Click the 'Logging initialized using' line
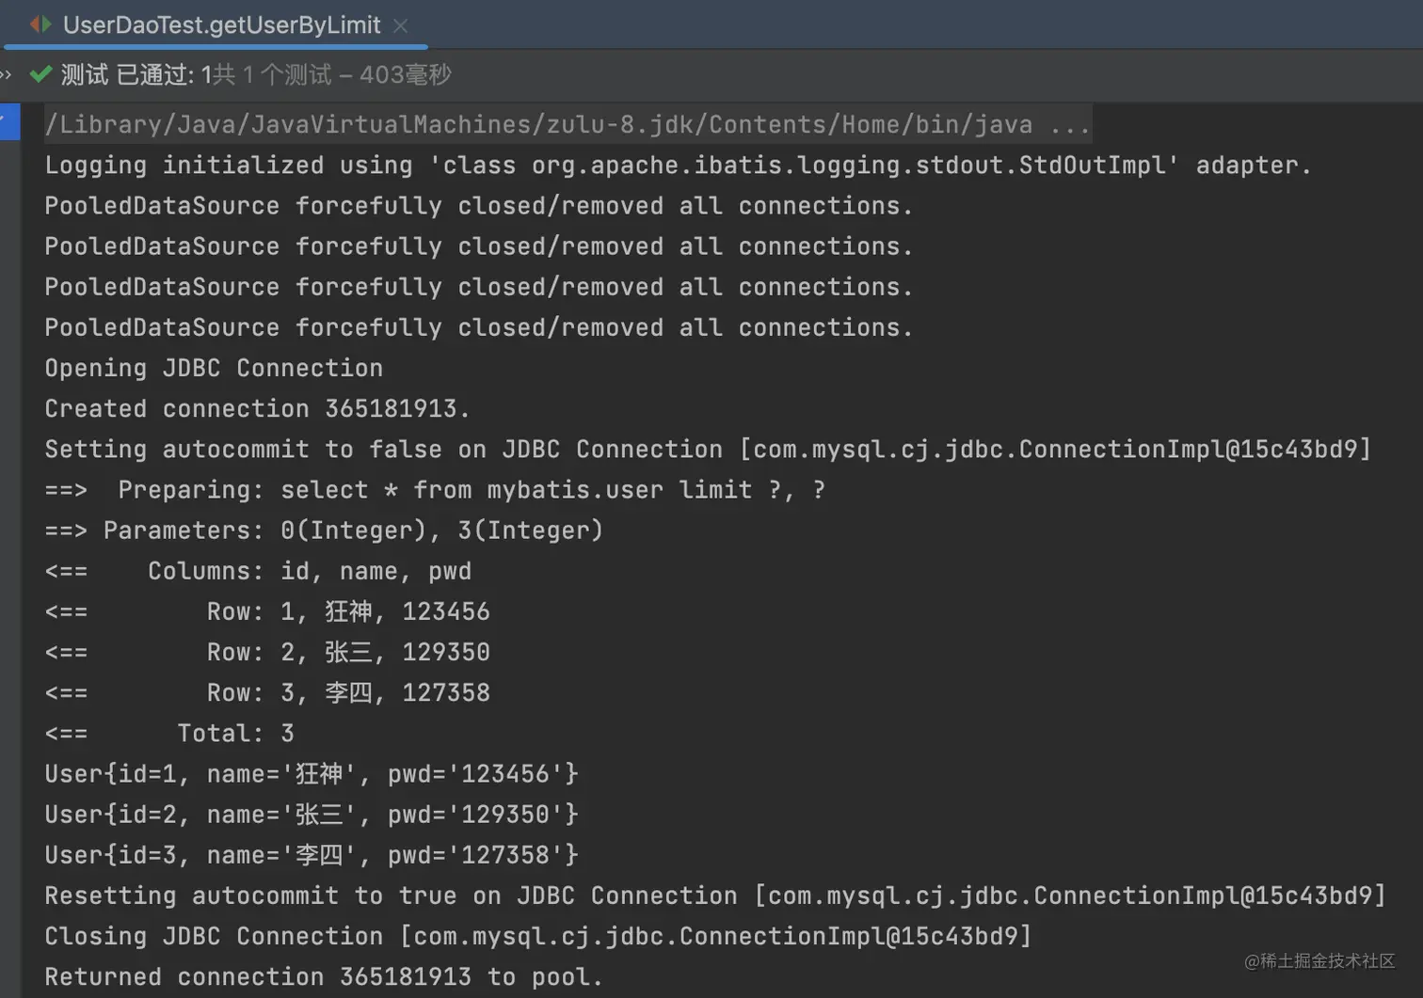Screen dimensions: 1423x998 [x=678, y=166]
